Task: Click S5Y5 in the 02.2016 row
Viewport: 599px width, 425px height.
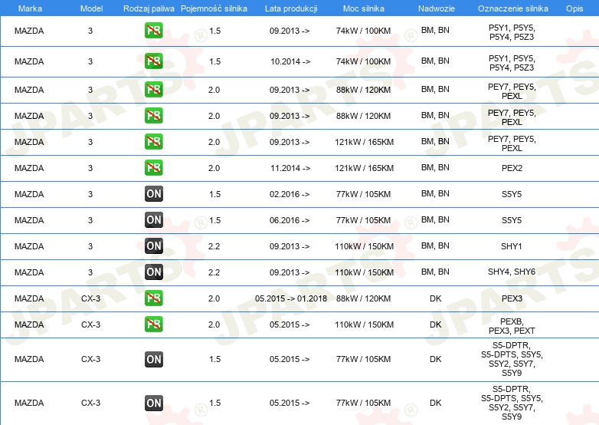Action: [512, 194]
